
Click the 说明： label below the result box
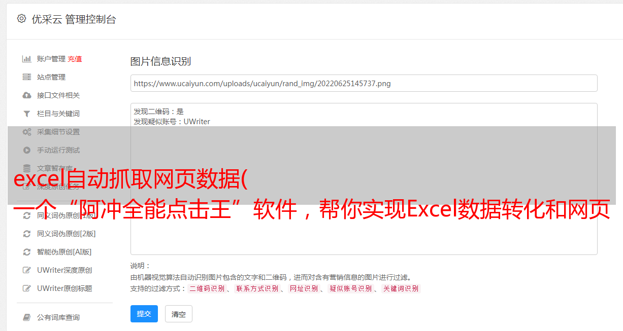(140, 266)
